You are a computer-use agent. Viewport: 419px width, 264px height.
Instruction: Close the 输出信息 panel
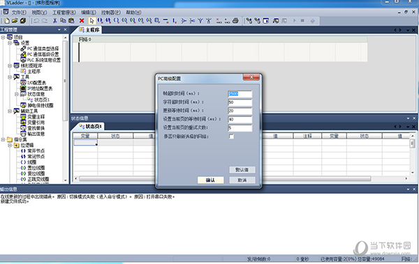[414, 189]
